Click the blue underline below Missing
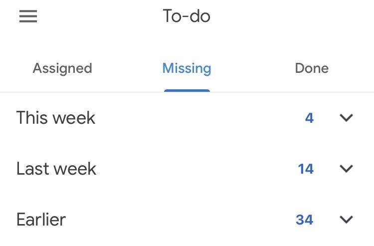The image size is (374, 246). coord(187,90)
